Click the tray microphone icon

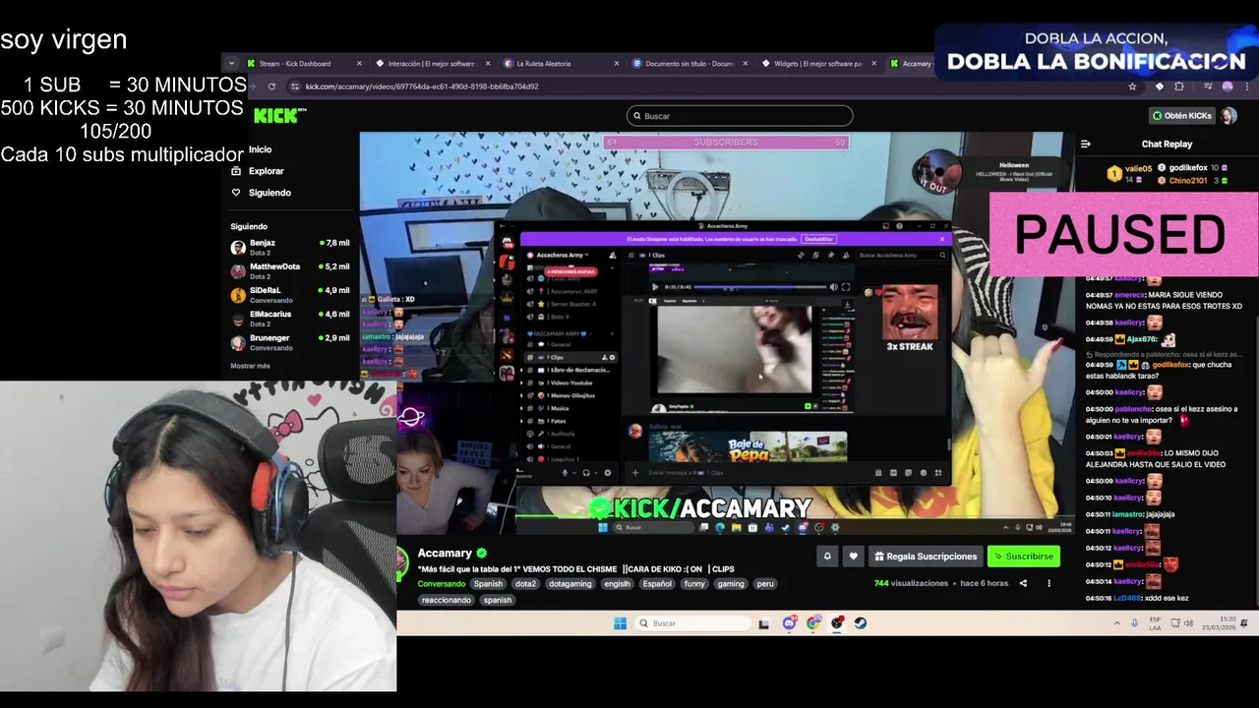point(1134,623)
